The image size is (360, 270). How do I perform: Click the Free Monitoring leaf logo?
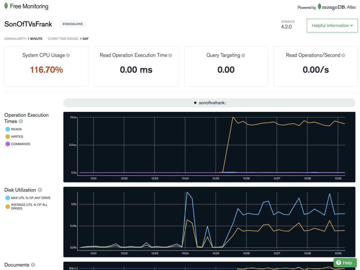[6, 6]
